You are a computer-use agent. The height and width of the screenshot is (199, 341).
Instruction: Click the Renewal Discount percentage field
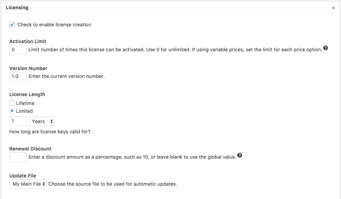(18, 157)
